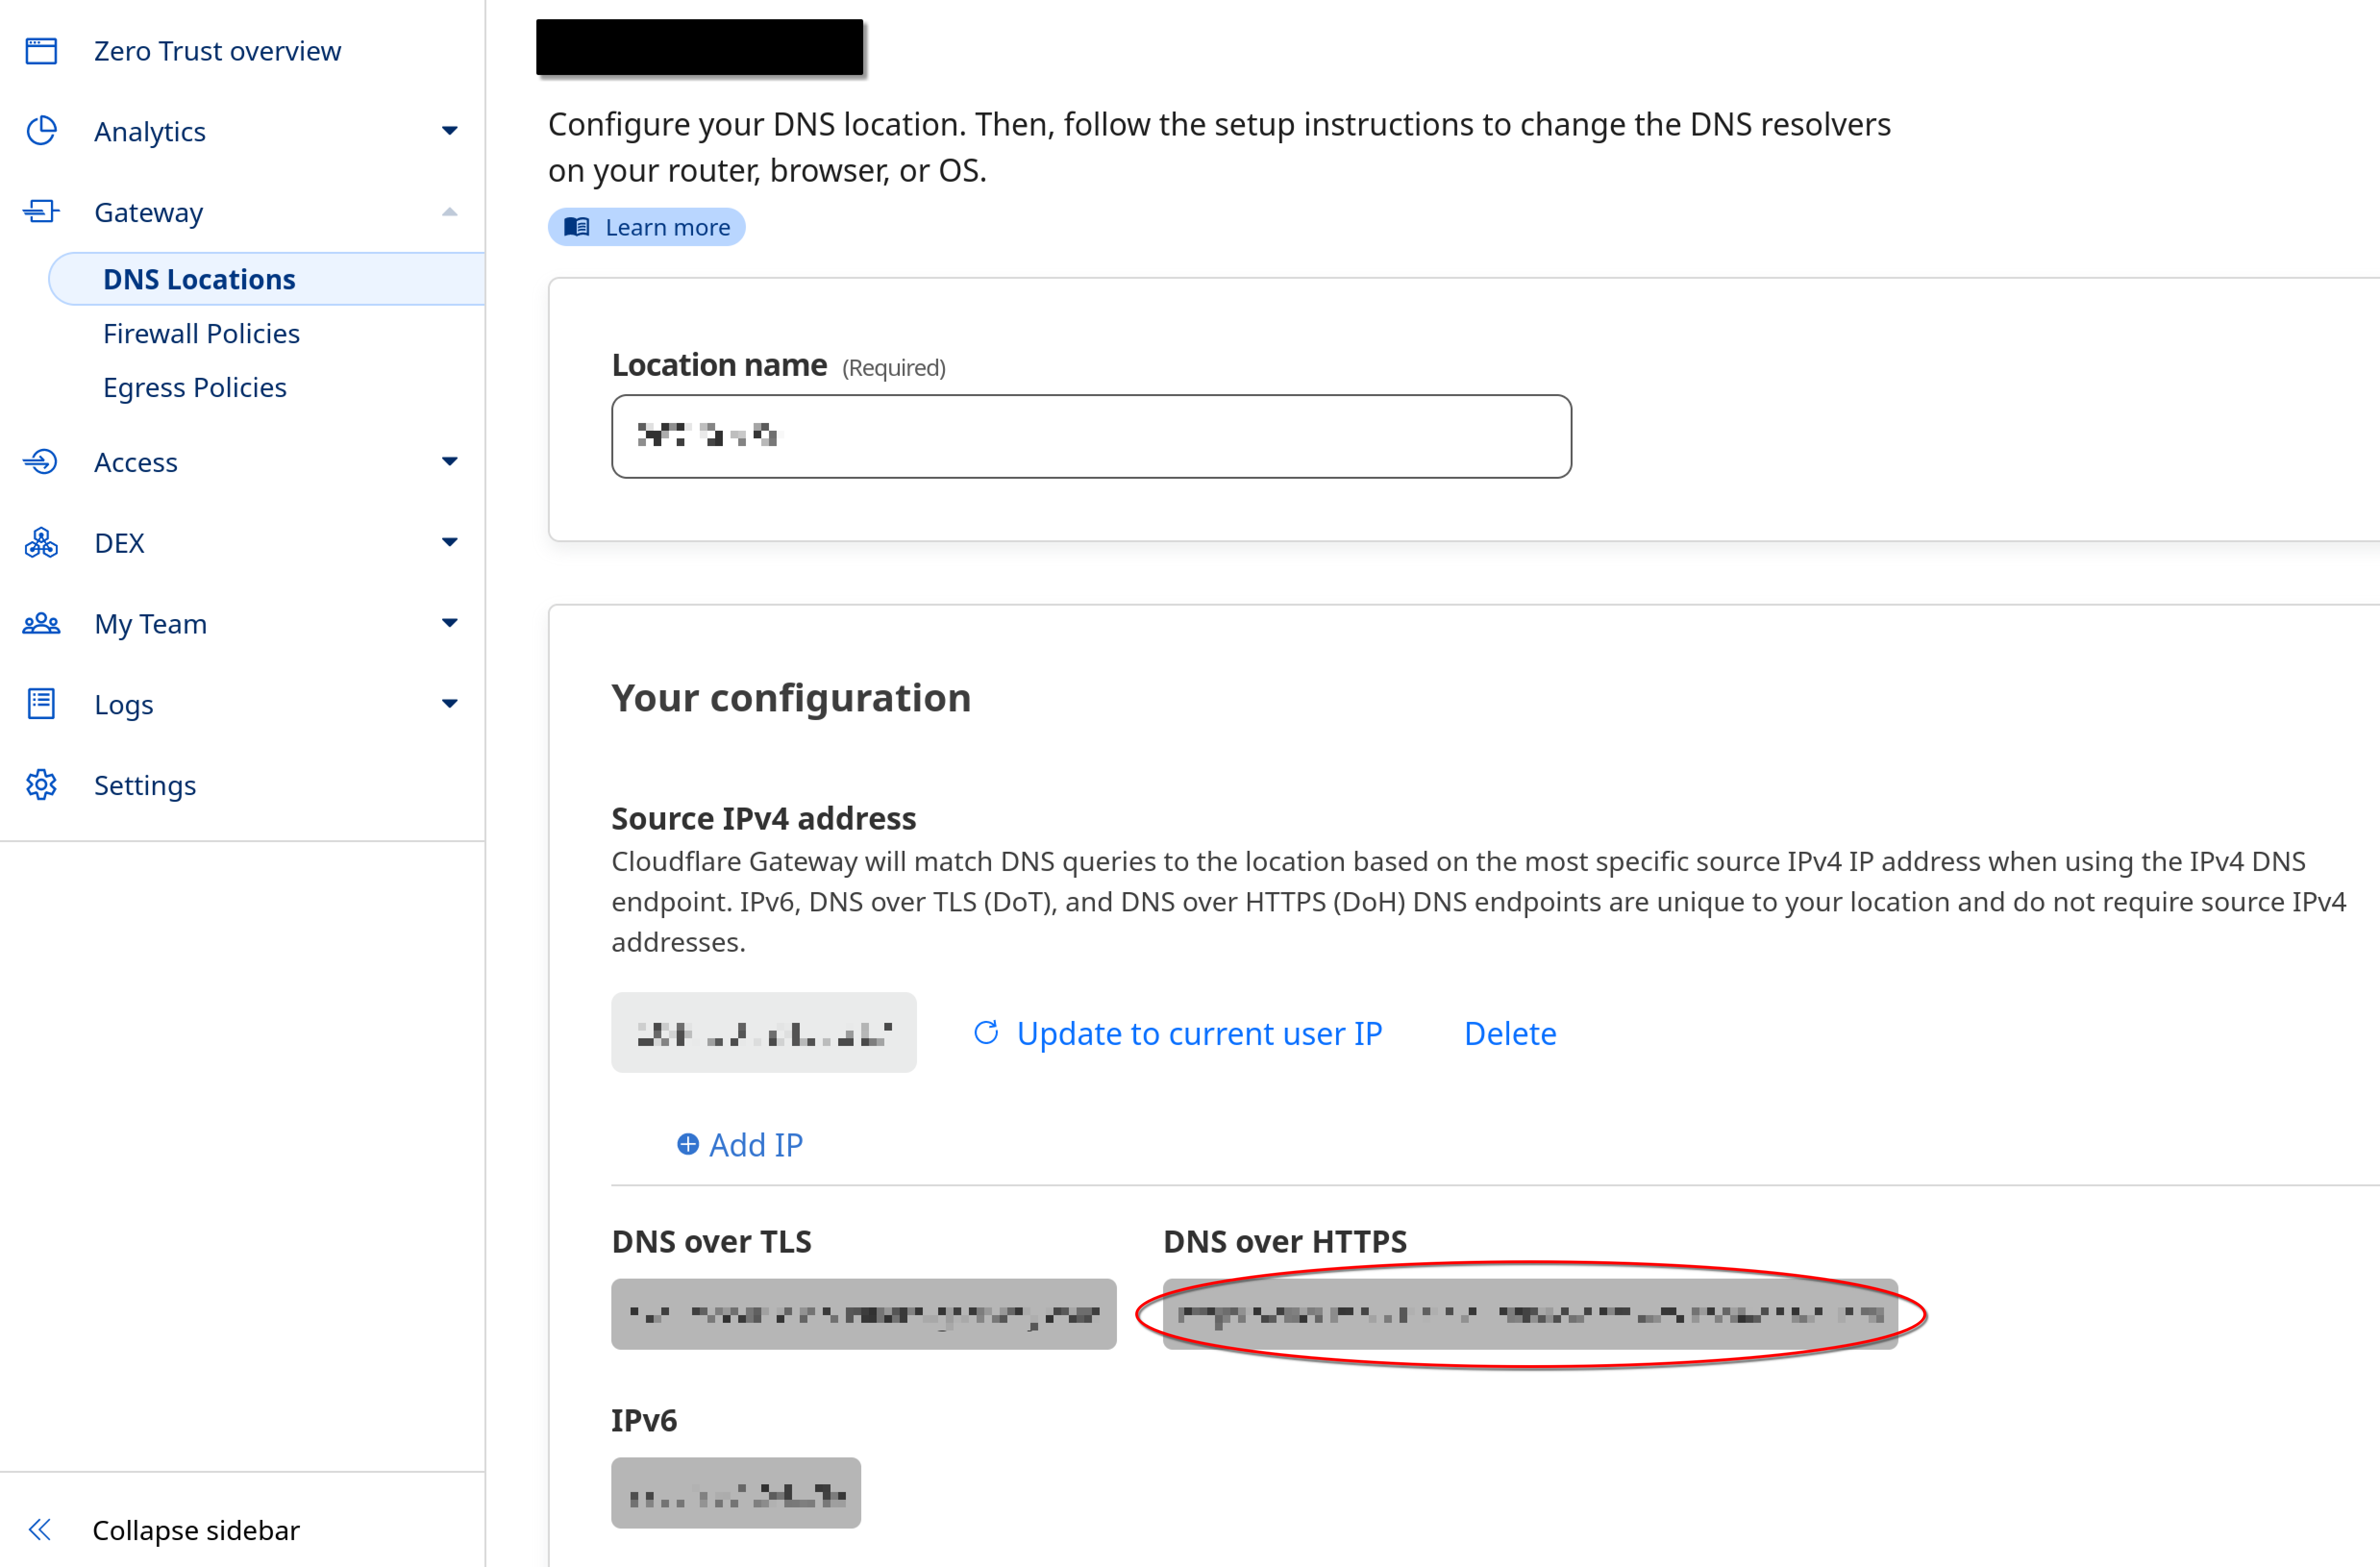Click the Analytics pie chart icon
The width and height of the screenshot is (2380, 1567).
point(41,130)
